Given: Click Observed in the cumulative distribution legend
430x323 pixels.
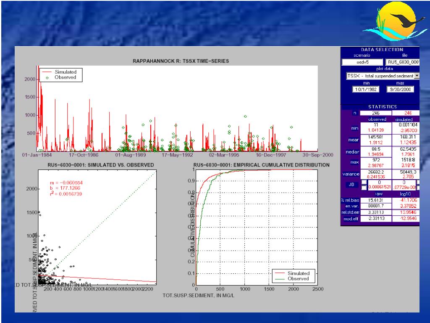Looking at the screenshot, I should tap(298, 278).
